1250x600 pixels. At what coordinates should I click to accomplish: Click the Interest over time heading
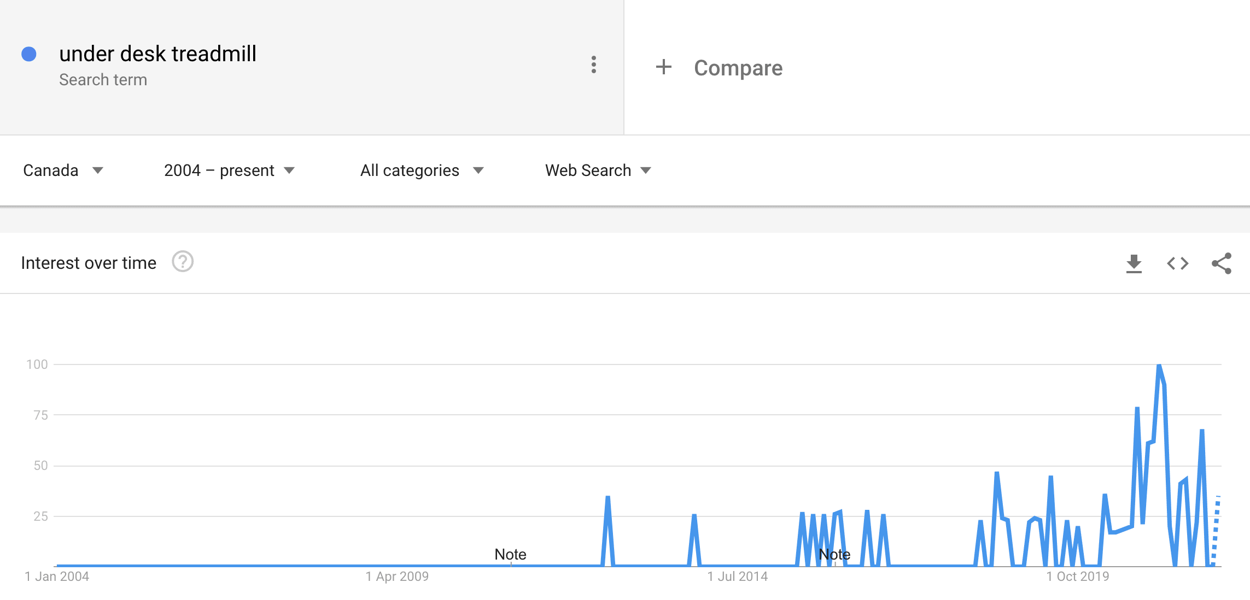tap(89, 263)
